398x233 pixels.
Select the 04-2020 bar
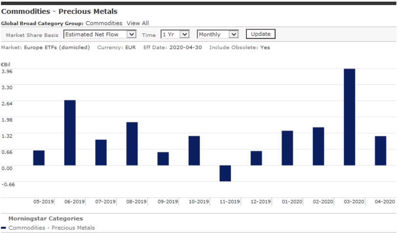(380, 150)
